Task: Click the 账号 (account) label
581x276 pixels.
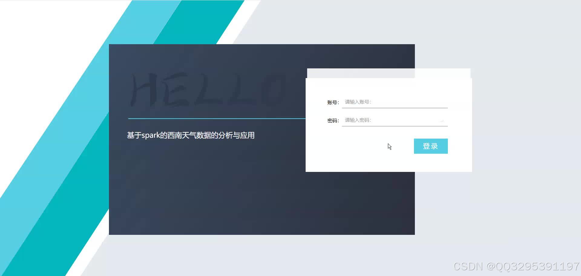Action: click(x=333, y=102)
